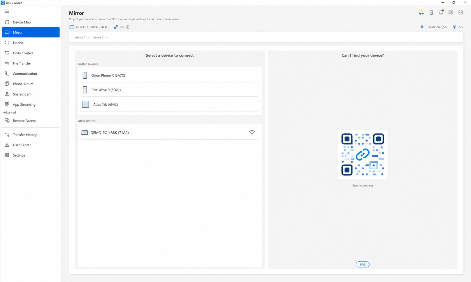Image resolution: width=471 pixels, height=282 pixels.
Task: Click the ASUS GlideX title bar logo
Action: 3,3
